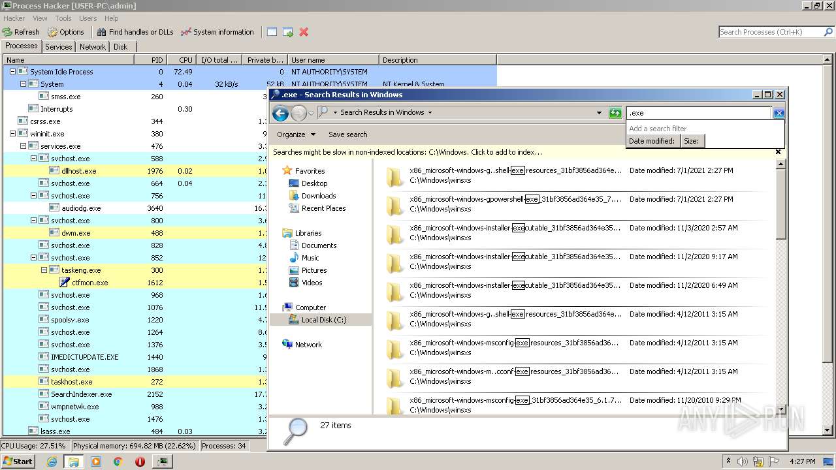Image resolution: width=836 pixels, height=470 pixels.
Task: Click the Explorer refresh button
Action: 615,113
